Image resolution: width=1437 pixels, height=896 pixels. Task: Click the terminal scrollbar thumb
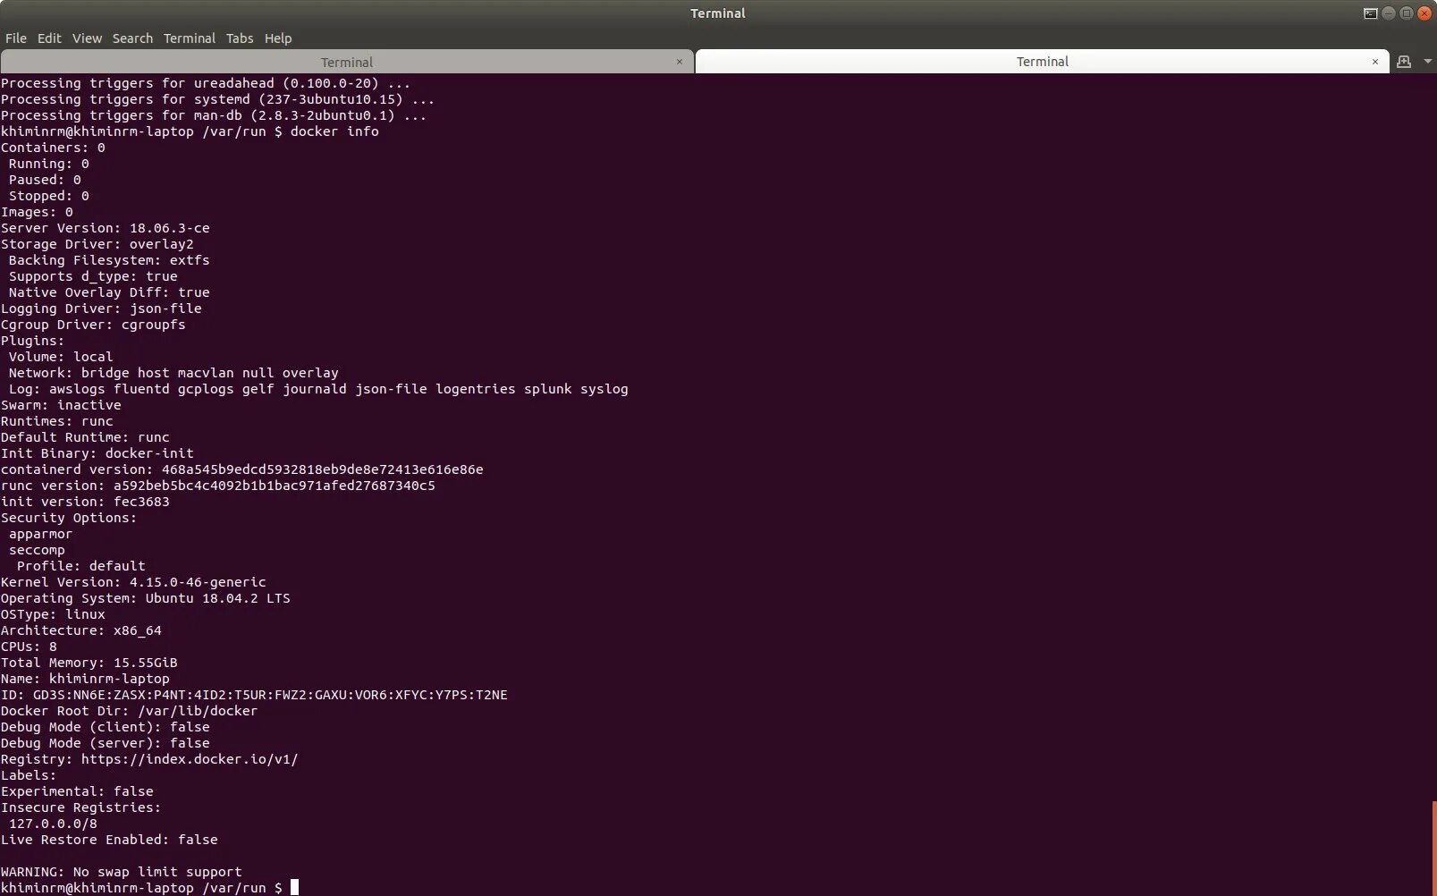[1434, 848]
